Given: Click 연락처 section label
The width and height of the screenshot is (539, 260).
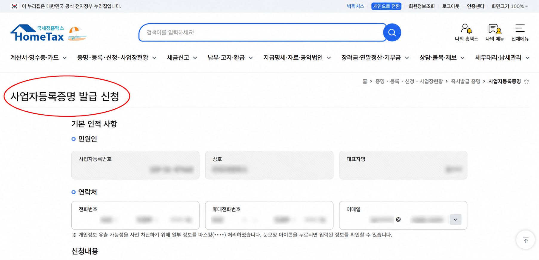Looking at the screenshot, I should pos(87,192).
